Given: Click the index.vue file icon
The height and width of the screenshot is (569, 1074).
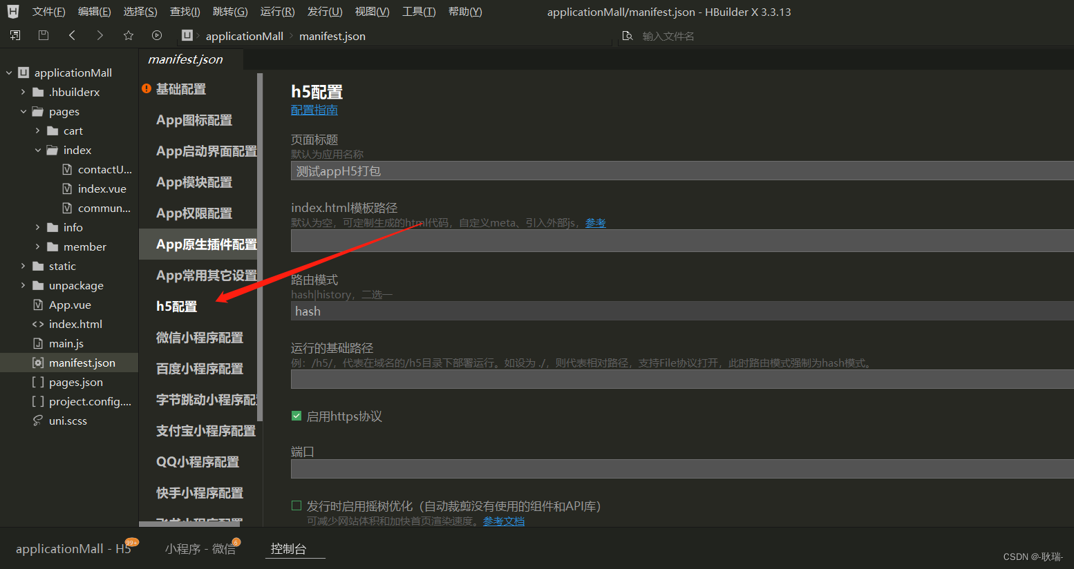Looking at the screenshot, I should 67,189.
